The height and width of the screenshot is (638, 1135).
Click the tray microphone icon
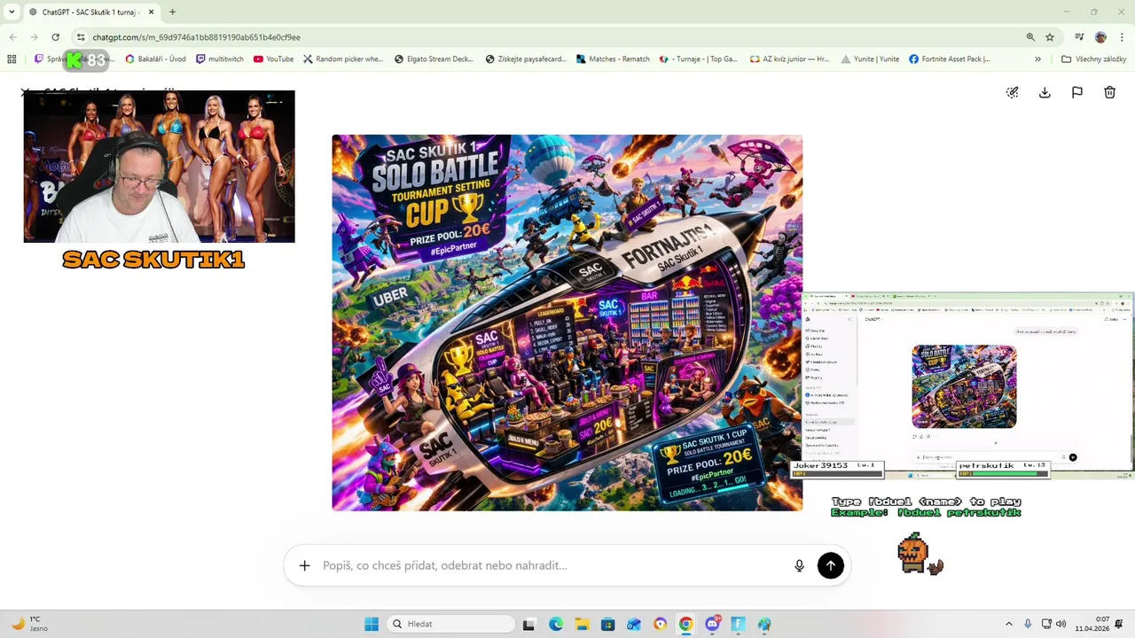[x=1028, y=624]
